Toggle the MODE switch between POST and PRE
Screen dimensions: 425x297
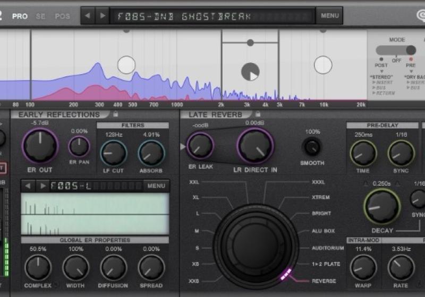tap(396, 50)
